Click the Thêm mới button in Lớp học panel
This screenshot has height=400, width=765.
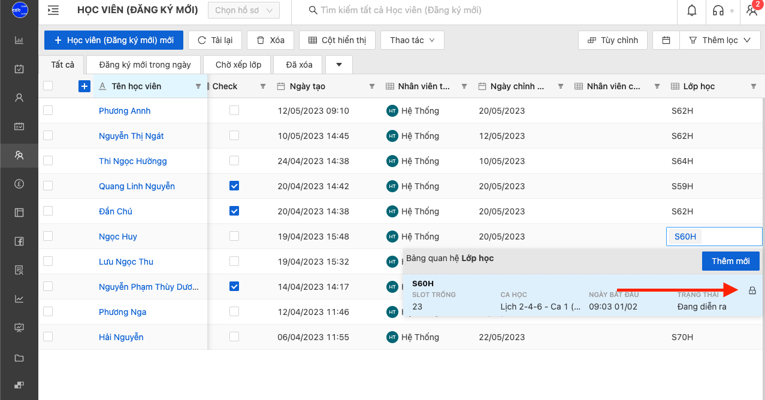tap(731, 261)
